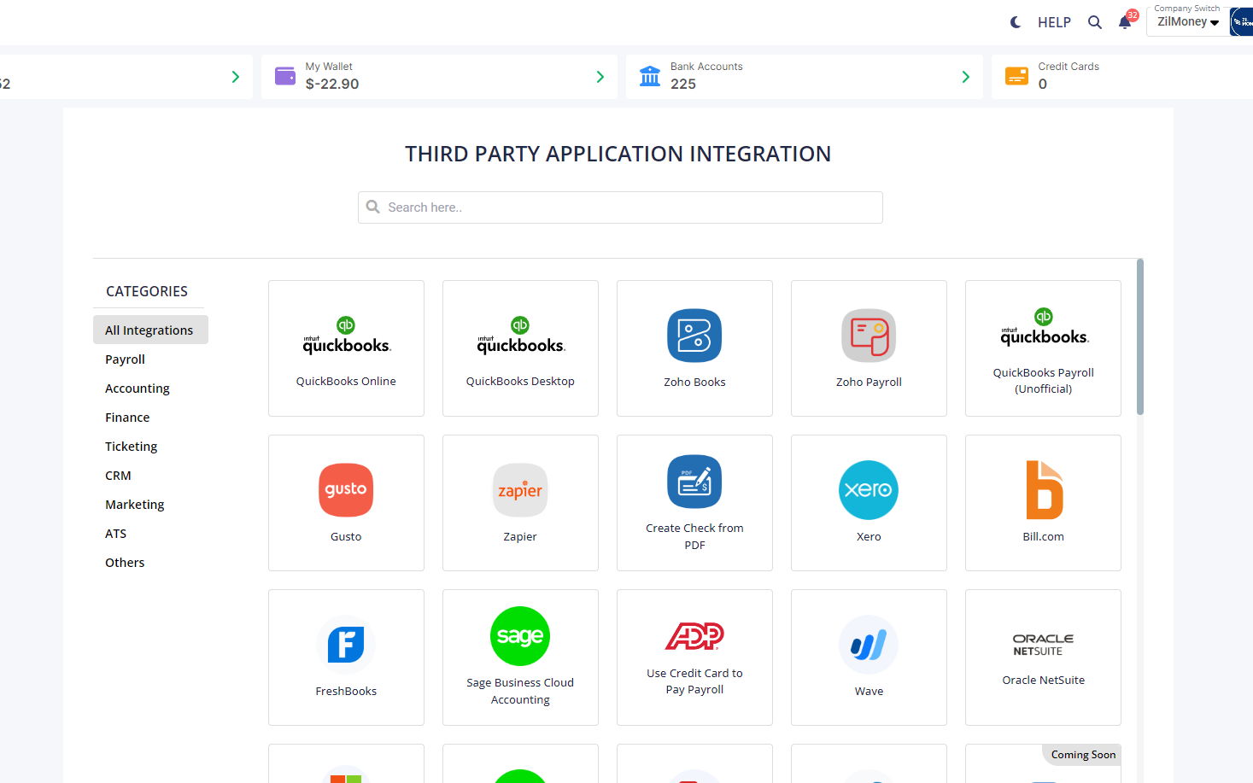This screenshot has height=783, width=1253.
Task: Open the FreshBooks label
Action: point(346,692)
